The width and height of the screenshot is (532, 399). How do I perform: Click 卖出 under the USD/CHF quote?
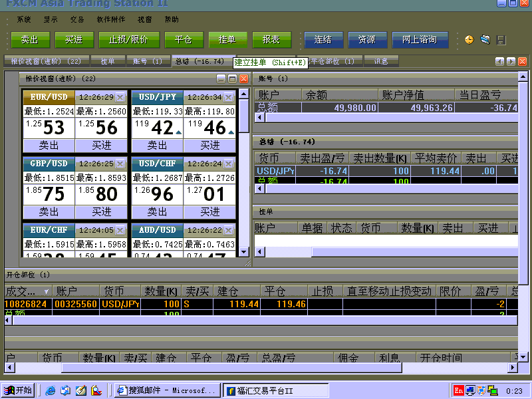[158, 211]
